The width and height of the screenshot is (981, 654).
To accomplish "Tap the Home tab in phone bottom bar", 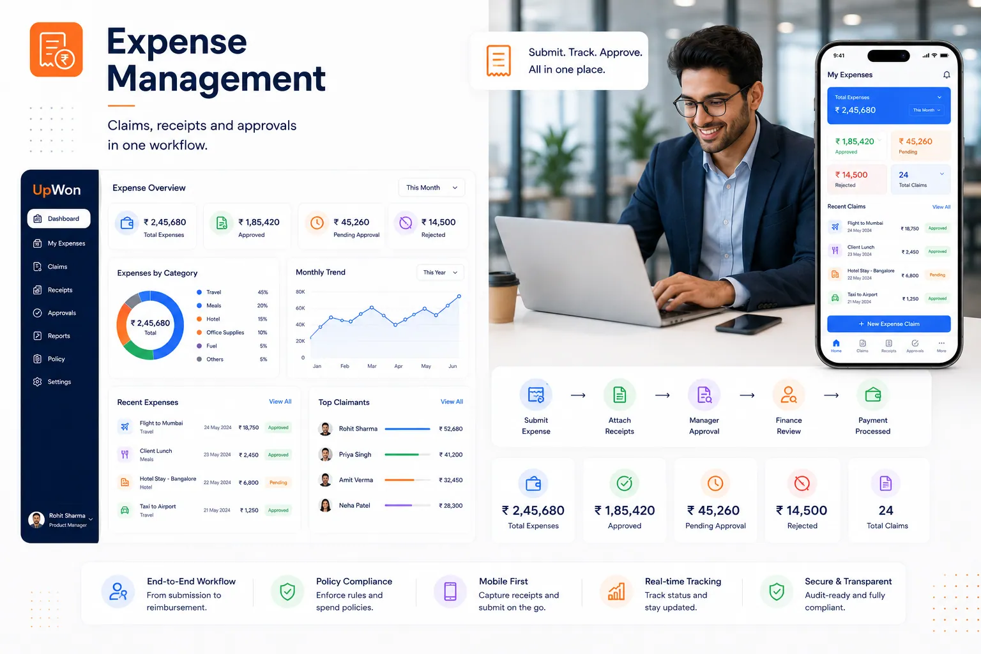I will (x=836, y=346).
